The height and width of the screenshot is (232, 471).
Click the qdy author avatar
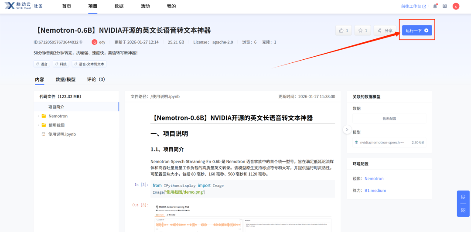click(94, 42)
